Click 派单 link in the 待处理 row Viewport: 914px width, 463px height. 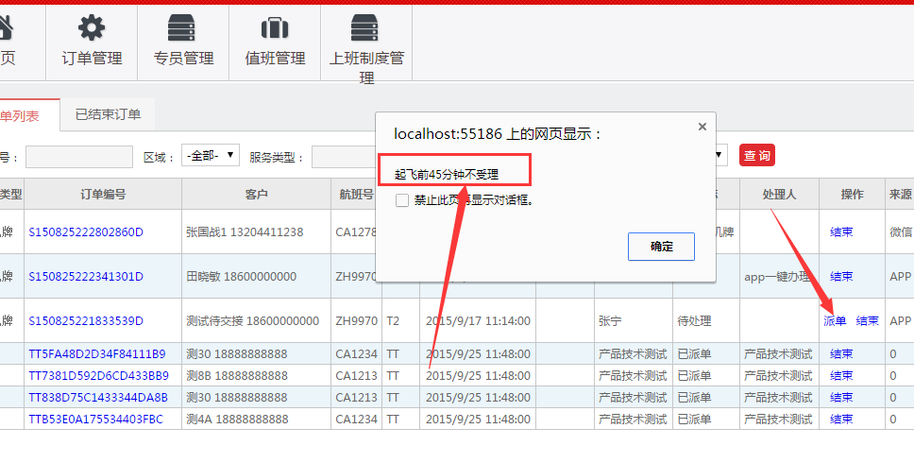click(835, 321)
